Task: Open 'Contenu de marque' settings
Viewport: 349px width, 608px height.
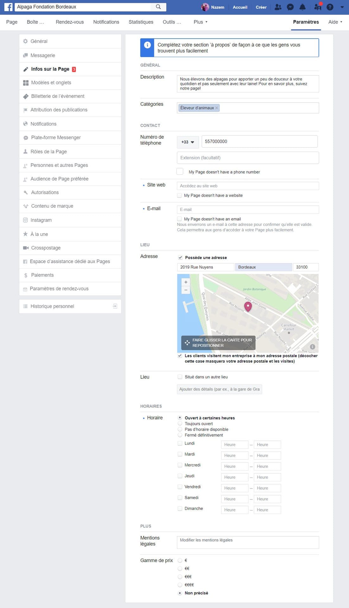Action: pos(70,206)
